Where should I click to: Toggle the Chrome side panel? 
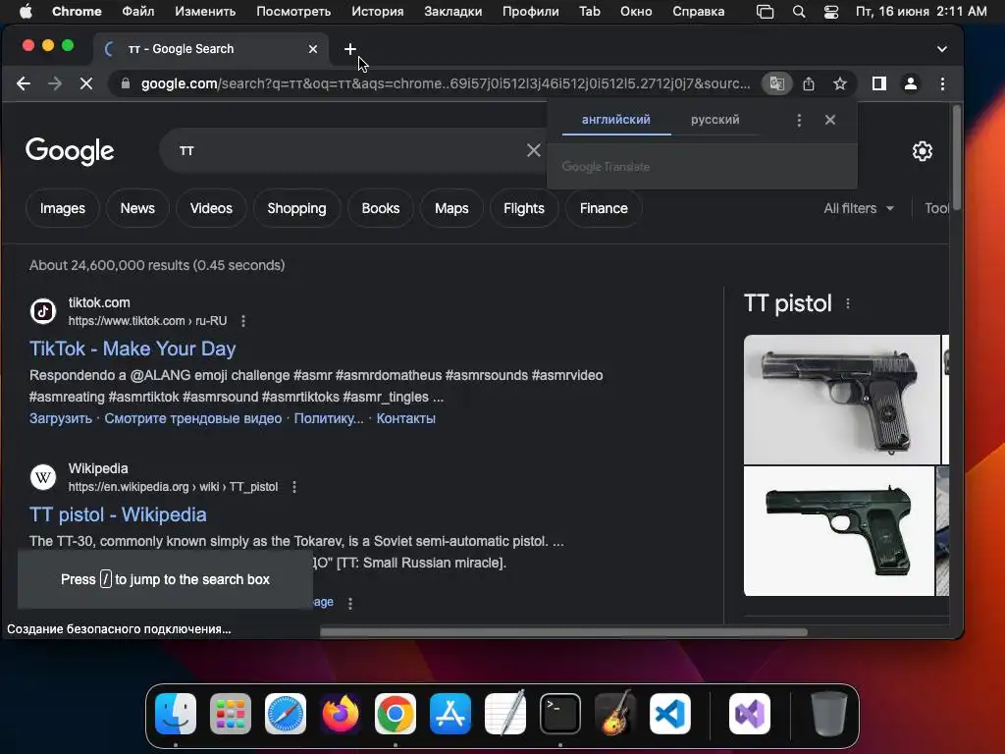tap(878, 83)
